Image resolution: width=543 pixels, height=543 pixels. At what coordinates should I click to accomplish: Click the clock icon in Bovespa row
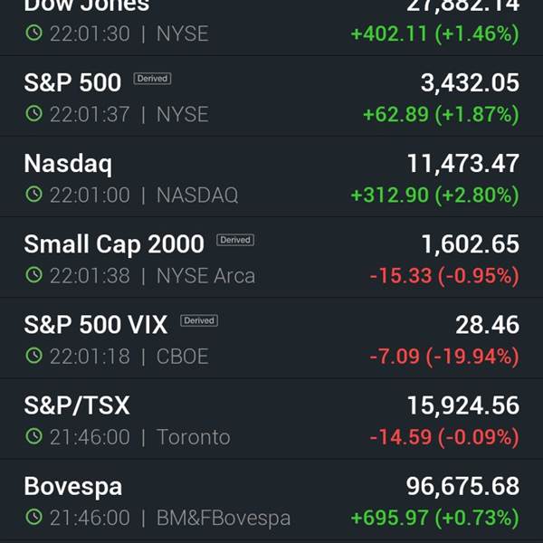tap(34, 518)
